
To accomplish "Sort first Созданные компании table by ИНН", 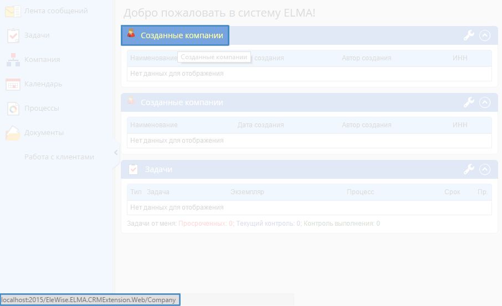I will pos(460,58).
